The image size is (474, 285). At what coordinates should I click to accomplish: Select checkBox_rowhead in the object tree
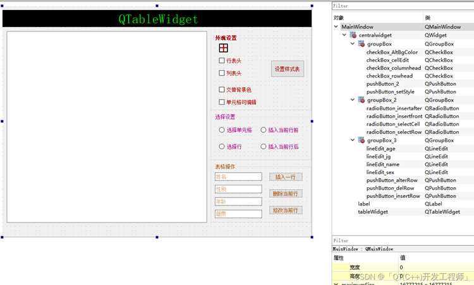[389, 76]
